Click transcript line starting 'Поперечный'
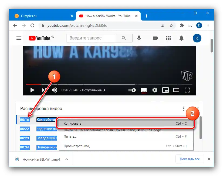This screenshot has width=223, height=176. [x=47, y=147]
